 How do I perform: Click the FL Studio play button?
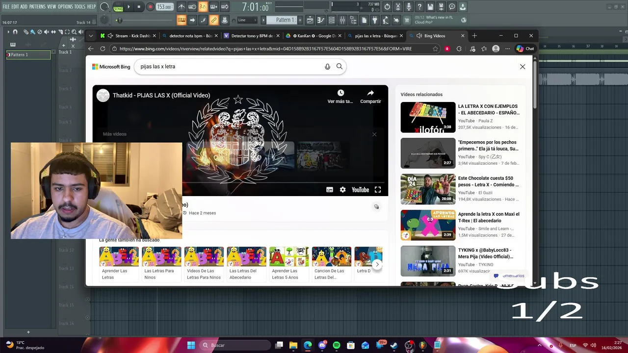tap(129, 7)
